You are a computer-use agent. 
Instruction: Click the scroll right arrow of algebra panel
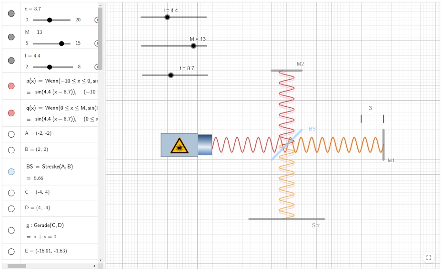click(x=95, y=266)
